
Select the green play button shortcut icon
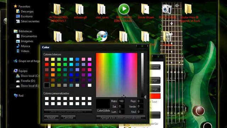click(124, 9)
